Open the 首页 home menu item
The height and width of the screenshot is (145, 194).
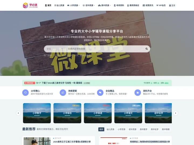tap(48, 5)
